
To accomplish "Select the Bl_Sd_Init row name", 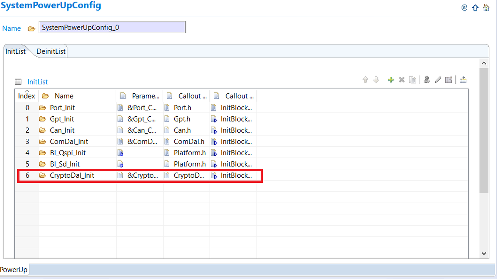I will pos(65,164).
